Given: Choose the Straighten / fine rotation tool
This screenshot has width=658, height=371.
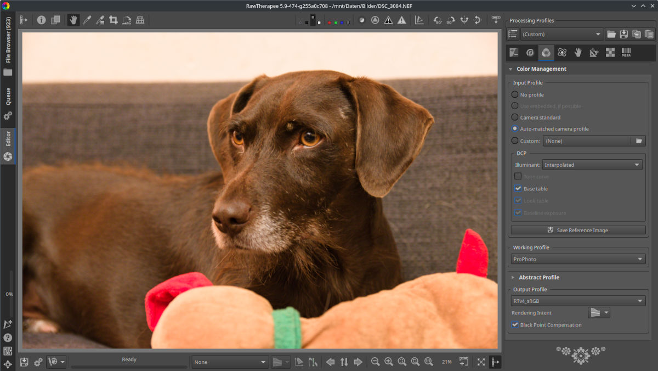Looking at the screenshot, I should point(127,20).
